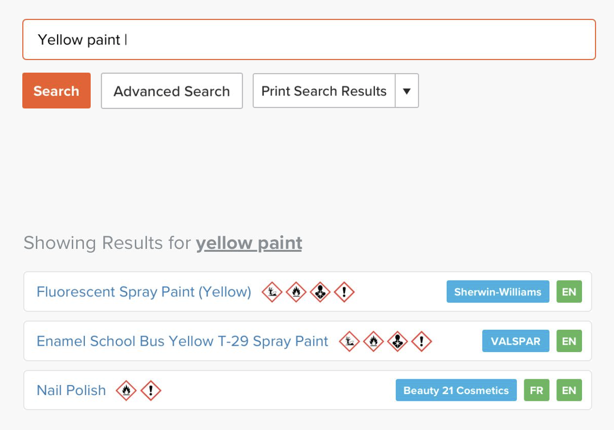Select the flammable pictogram beside Enamel School Bus Yellow
Viewport: 614px width, 430px height.
pyautogui.click(x=373, y=341)
